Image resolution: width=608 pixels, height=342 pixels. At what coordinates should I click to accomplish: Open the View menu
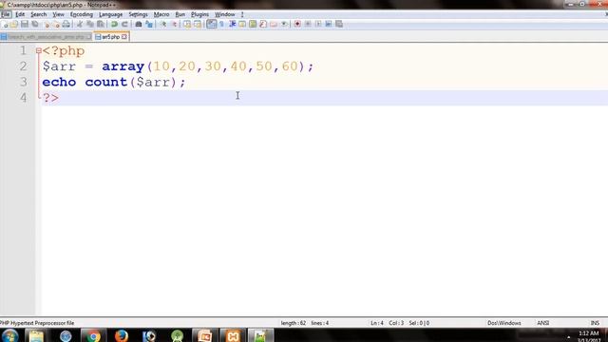(59, 14)
